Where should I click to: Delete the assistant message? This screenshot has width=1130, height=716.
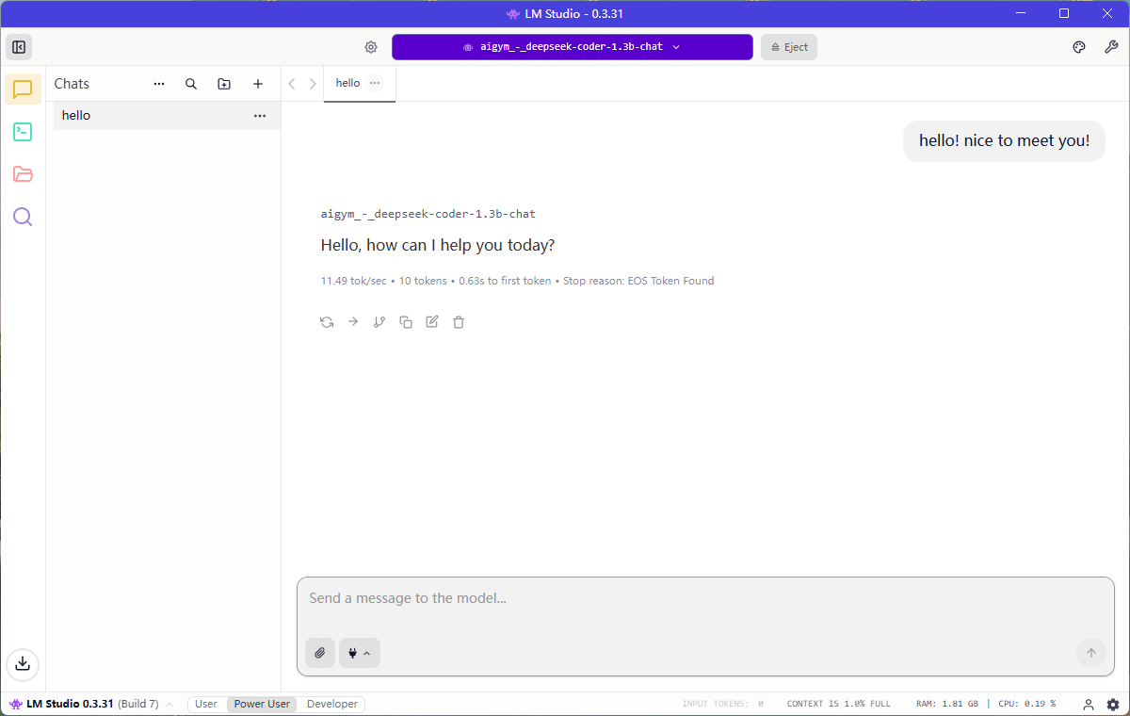[x=459, y=322]
